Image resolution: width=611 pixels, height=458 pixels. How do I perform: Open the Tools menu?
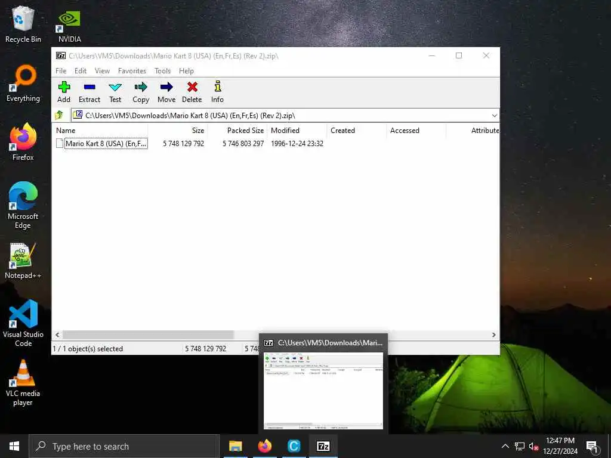coord(162,71)
